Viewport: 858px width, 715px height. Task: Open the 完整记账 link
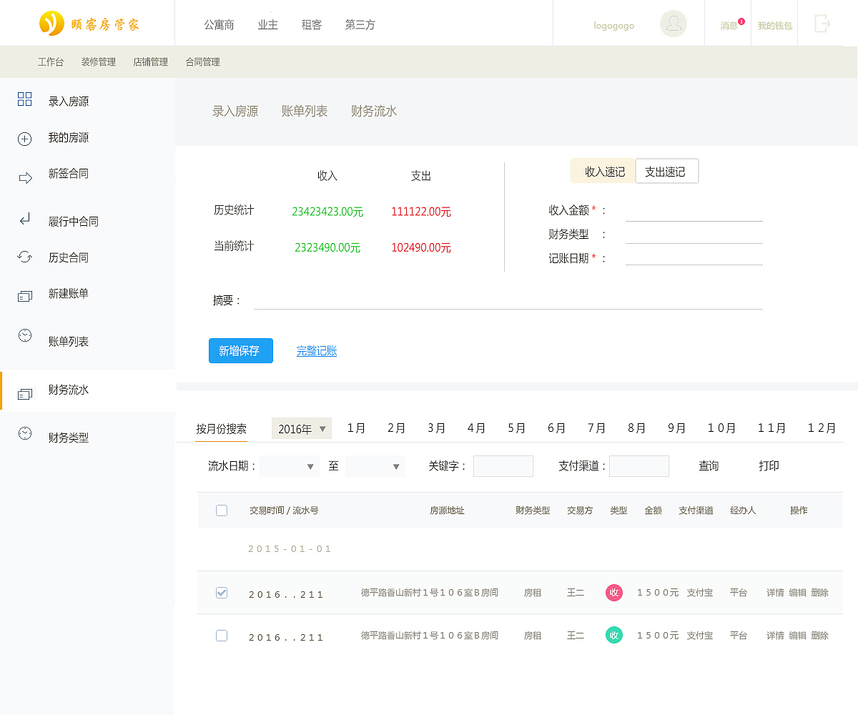pos(317,350)
